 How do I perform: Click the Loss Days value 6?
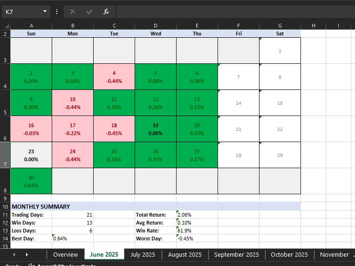[73, 231]
